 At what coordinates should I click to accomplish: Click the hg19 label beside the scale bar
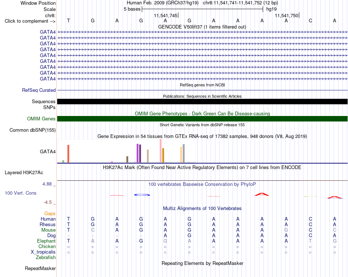pos(271,9)
